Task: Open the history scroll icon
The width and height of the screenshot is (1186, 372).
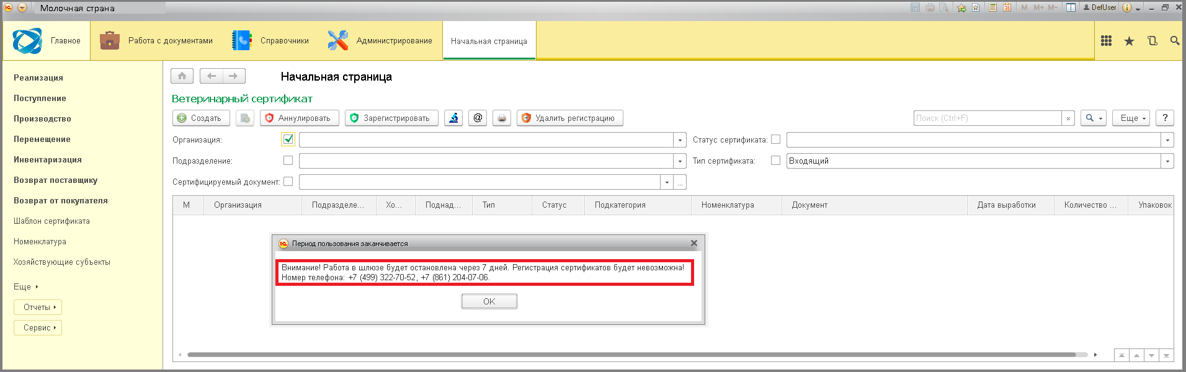Action: [1152, 41]
